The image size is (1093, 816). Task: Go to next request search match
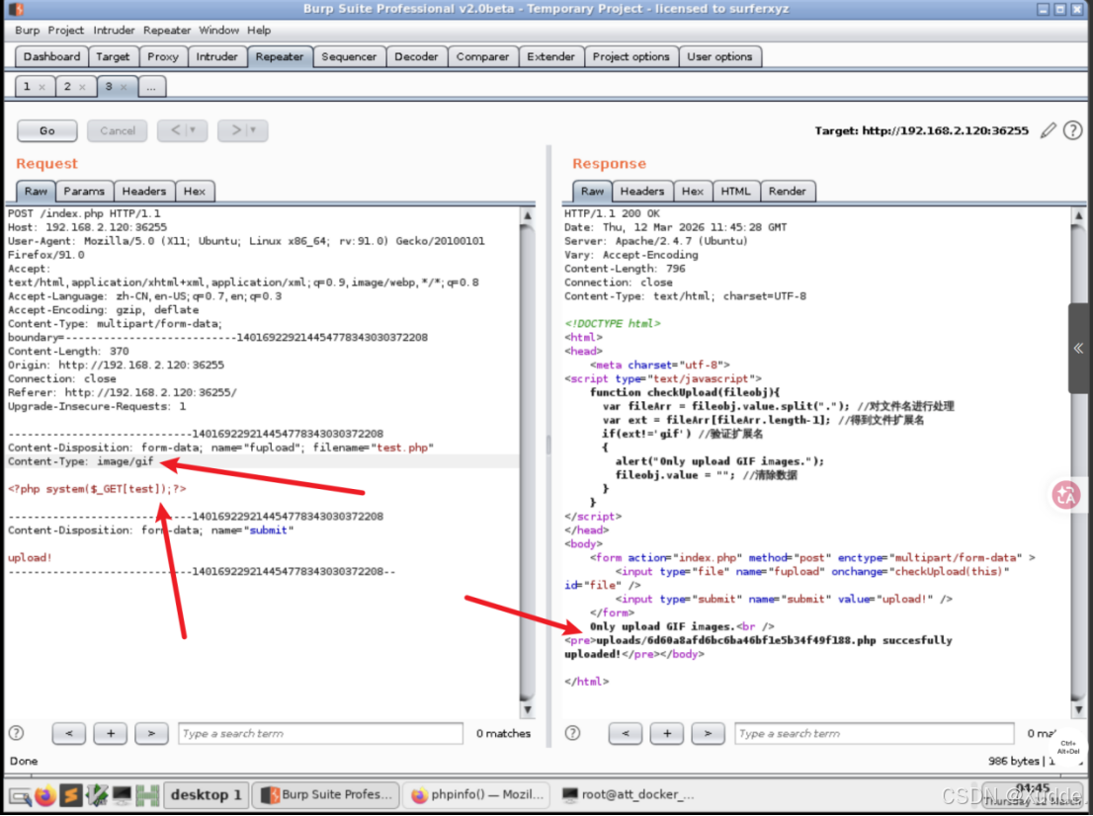[x=151, y=733]
